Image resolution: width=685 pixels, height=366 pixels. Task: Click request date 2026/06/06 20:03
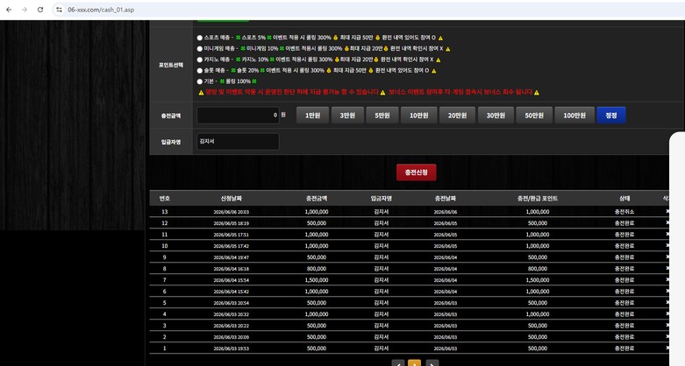coord(231,212)
